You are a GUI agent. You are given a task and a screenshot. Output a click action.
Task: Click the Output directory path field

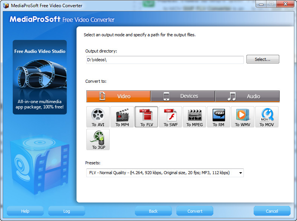[165, 60]
